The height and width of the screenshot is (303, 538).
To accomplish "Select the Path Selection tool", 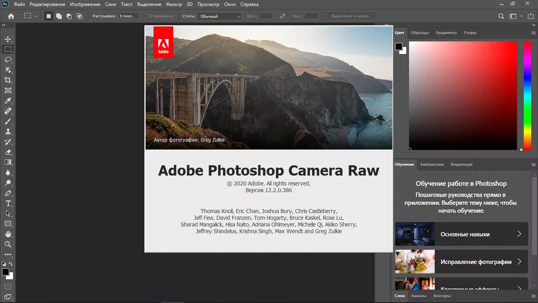I will point(8,213).
